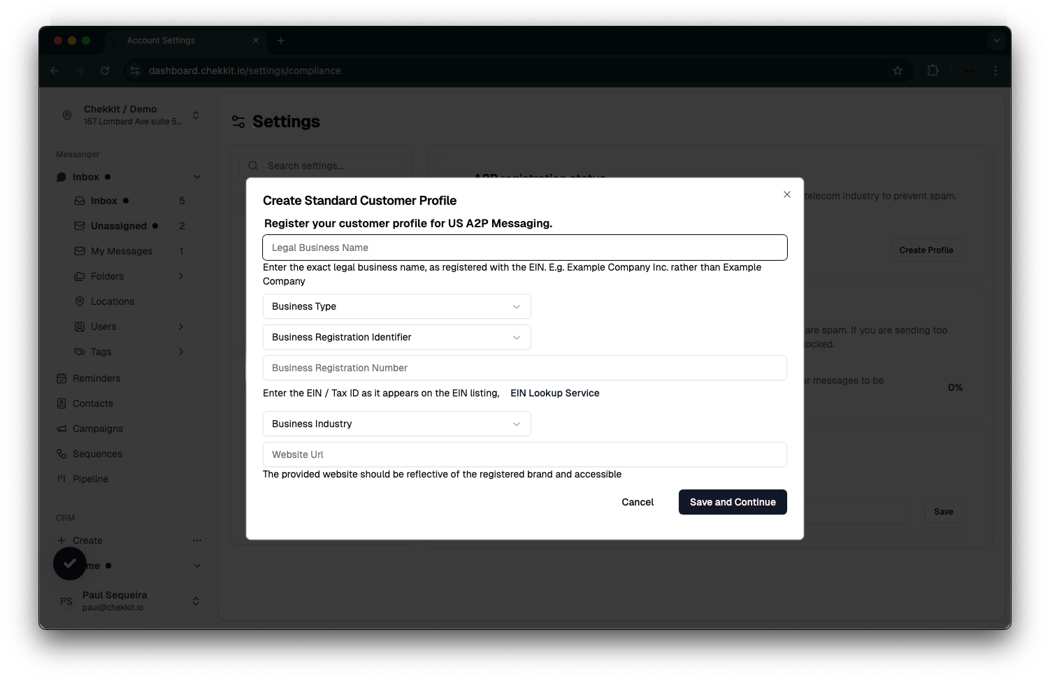
Task: Cancel the customer profile form
Action: click(638, 502)
